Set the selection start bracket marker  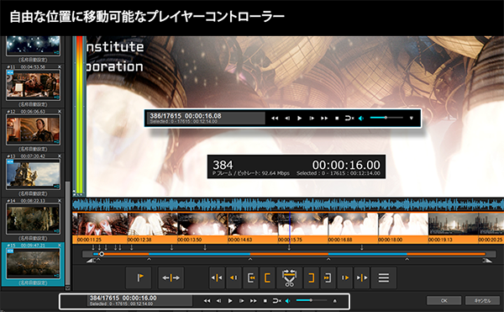[x=267, y=278]
